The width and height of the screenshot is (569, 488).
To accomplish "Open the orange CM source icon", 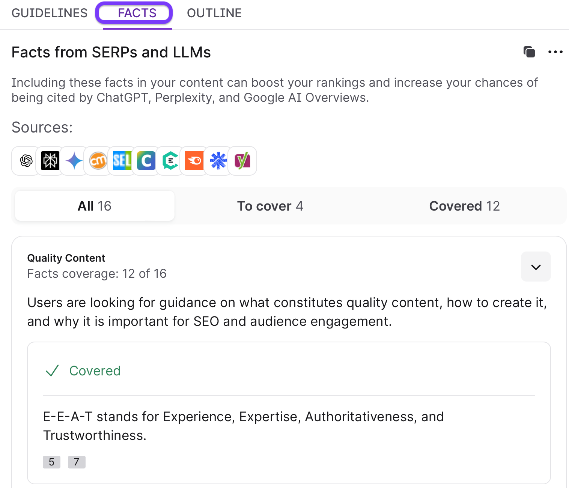I will pyautogui.click(x=98, y=161).
